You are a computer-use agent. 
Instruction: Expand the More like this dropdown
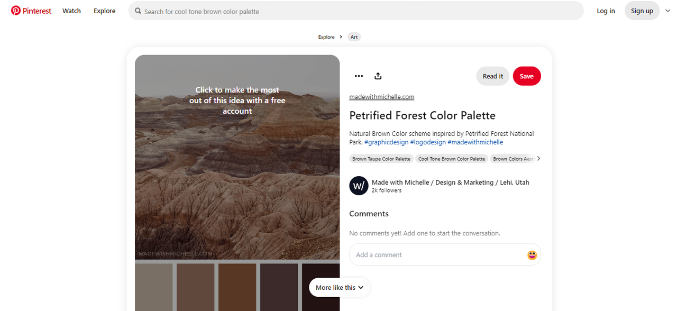pos(340,288)
